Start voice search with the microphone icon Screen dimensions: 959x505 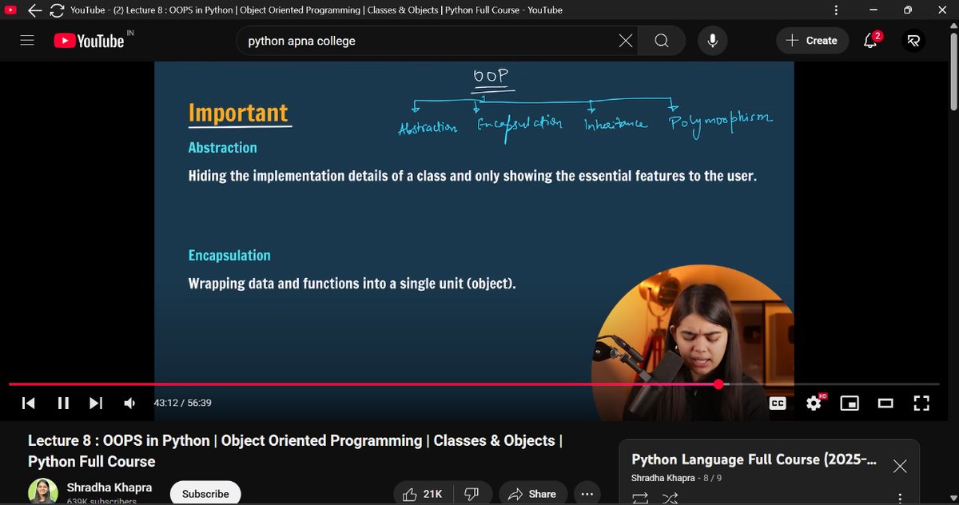(x=712, y=41)
